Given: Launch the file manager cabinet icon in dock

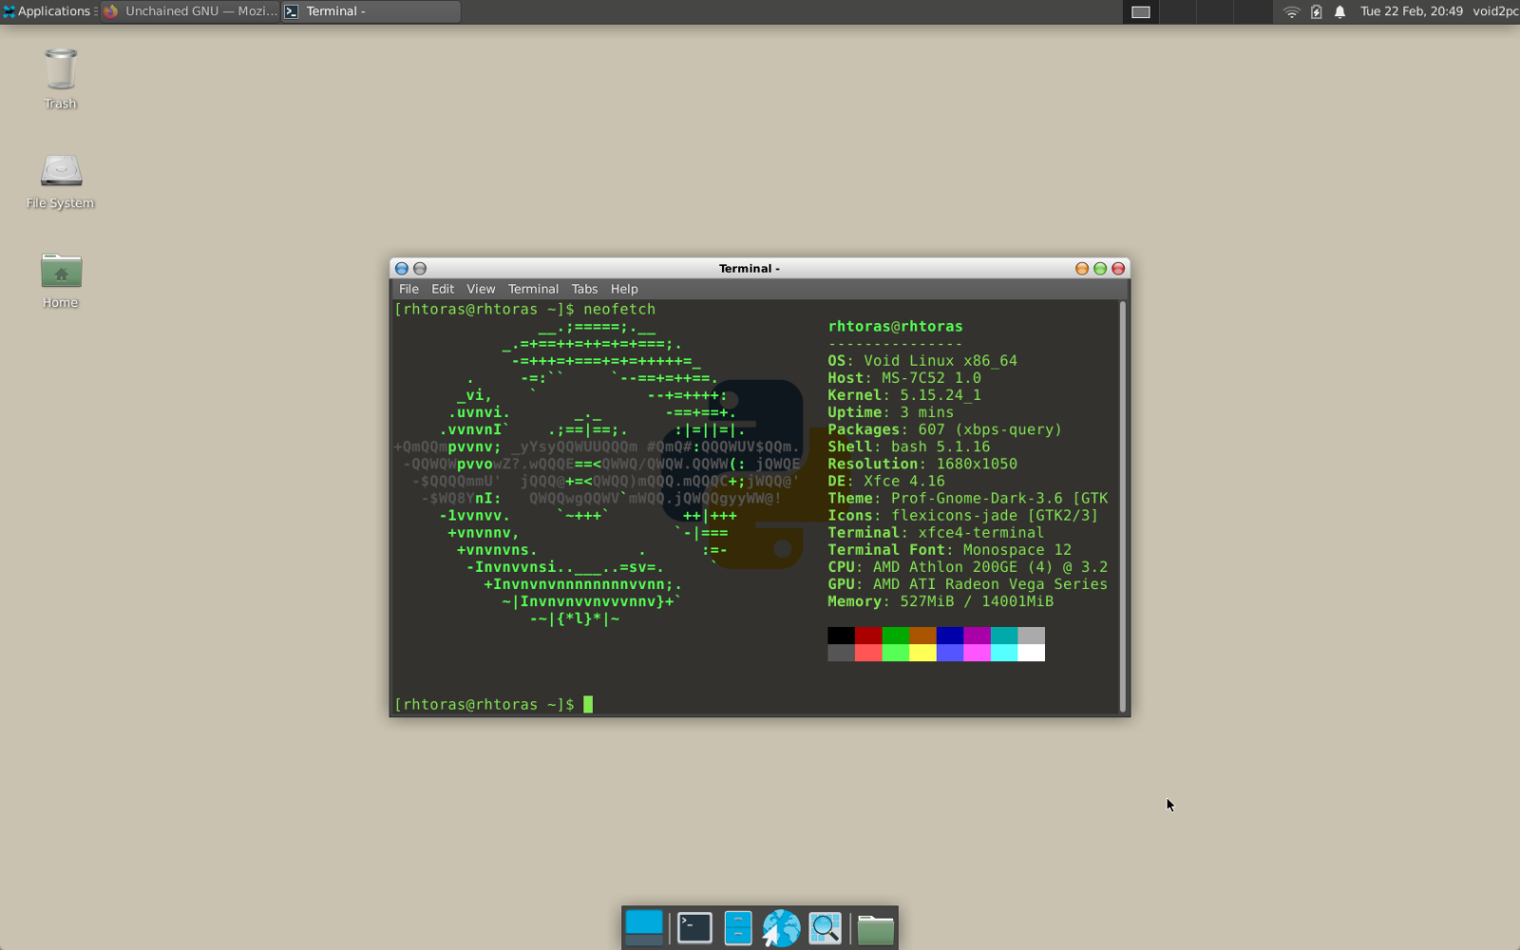Looking at the screenshot, I should 738,928.
